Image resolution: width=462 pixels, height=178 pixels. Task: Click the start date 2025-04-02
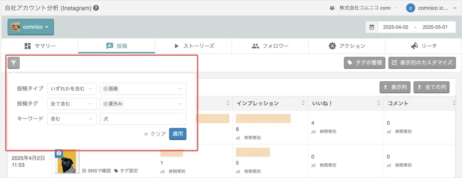pyautogui.click(x=396, y=27)
